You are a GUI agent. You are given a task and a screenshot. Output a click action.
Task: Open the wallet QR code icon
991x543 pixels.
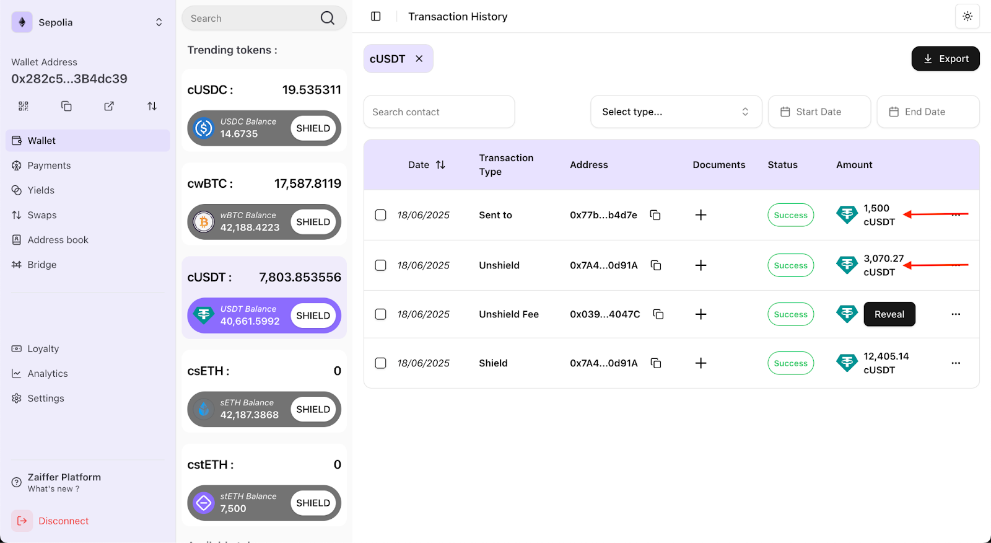click(24, 106)
